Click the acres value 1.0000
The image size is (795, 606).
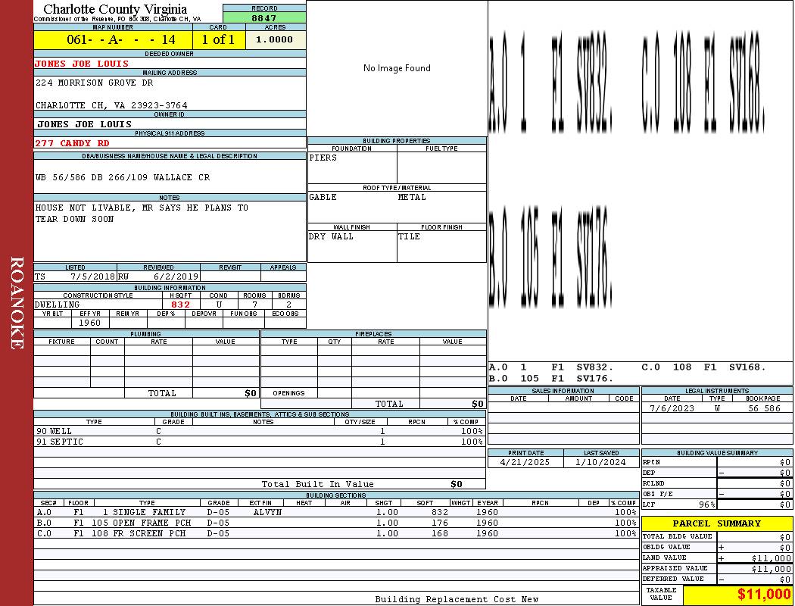[274, 39]
